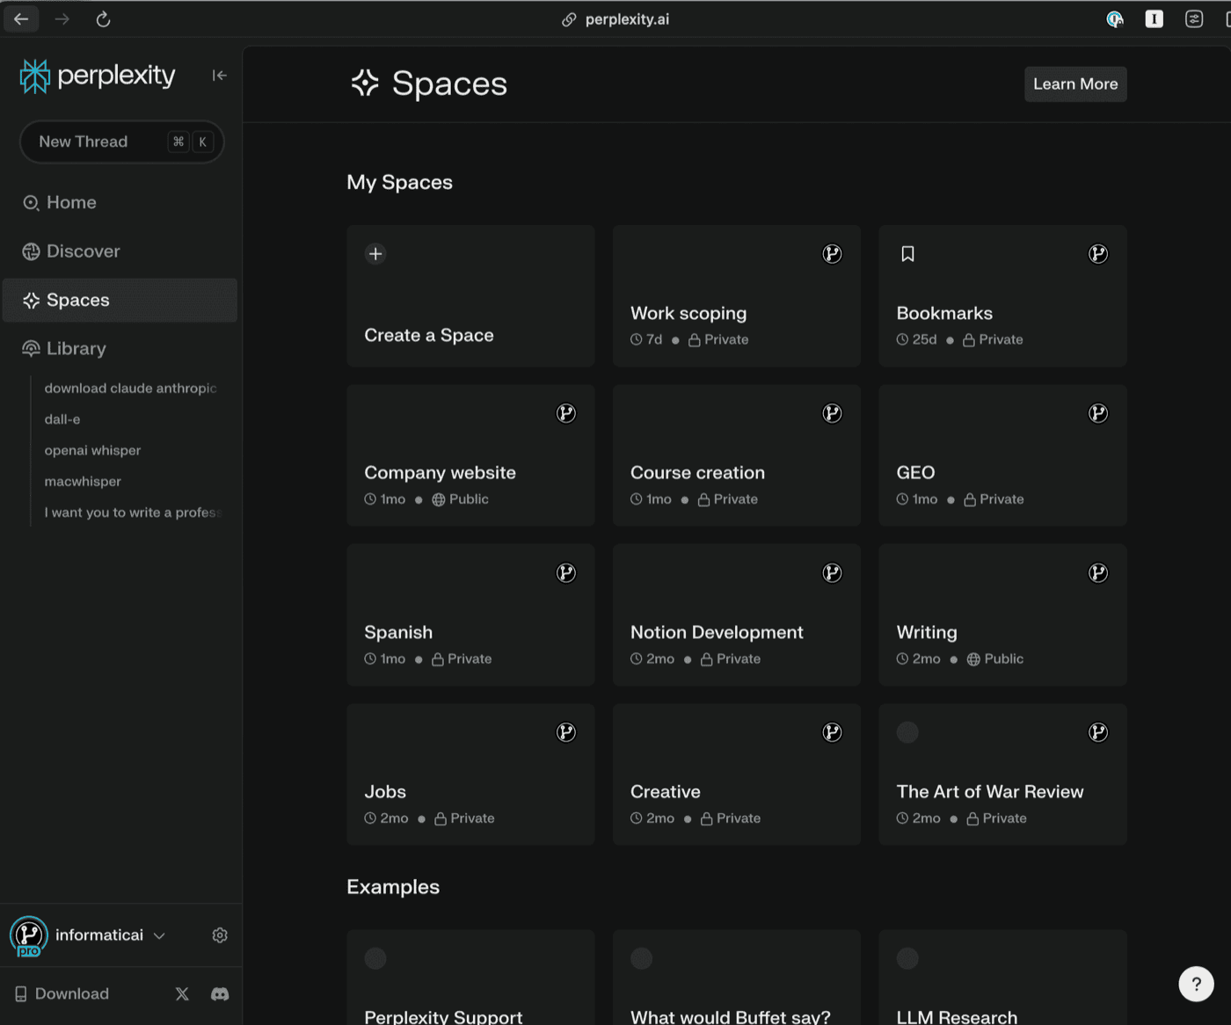Click the avatar icon on the GEO card

(1098, 413)
